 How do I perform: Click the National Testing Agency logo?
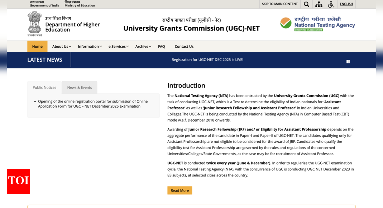(x=317, y=24)
